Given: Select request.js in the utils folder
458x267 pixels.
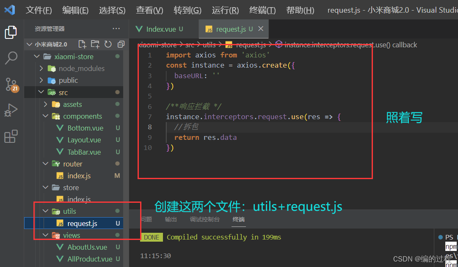Looking at the screenshot, I should point(74,223).
